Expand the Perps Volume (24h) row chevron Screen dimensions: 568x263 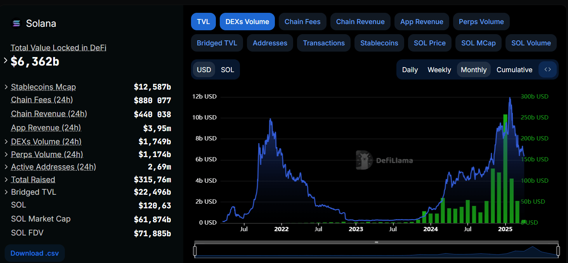tap(6, 154)
